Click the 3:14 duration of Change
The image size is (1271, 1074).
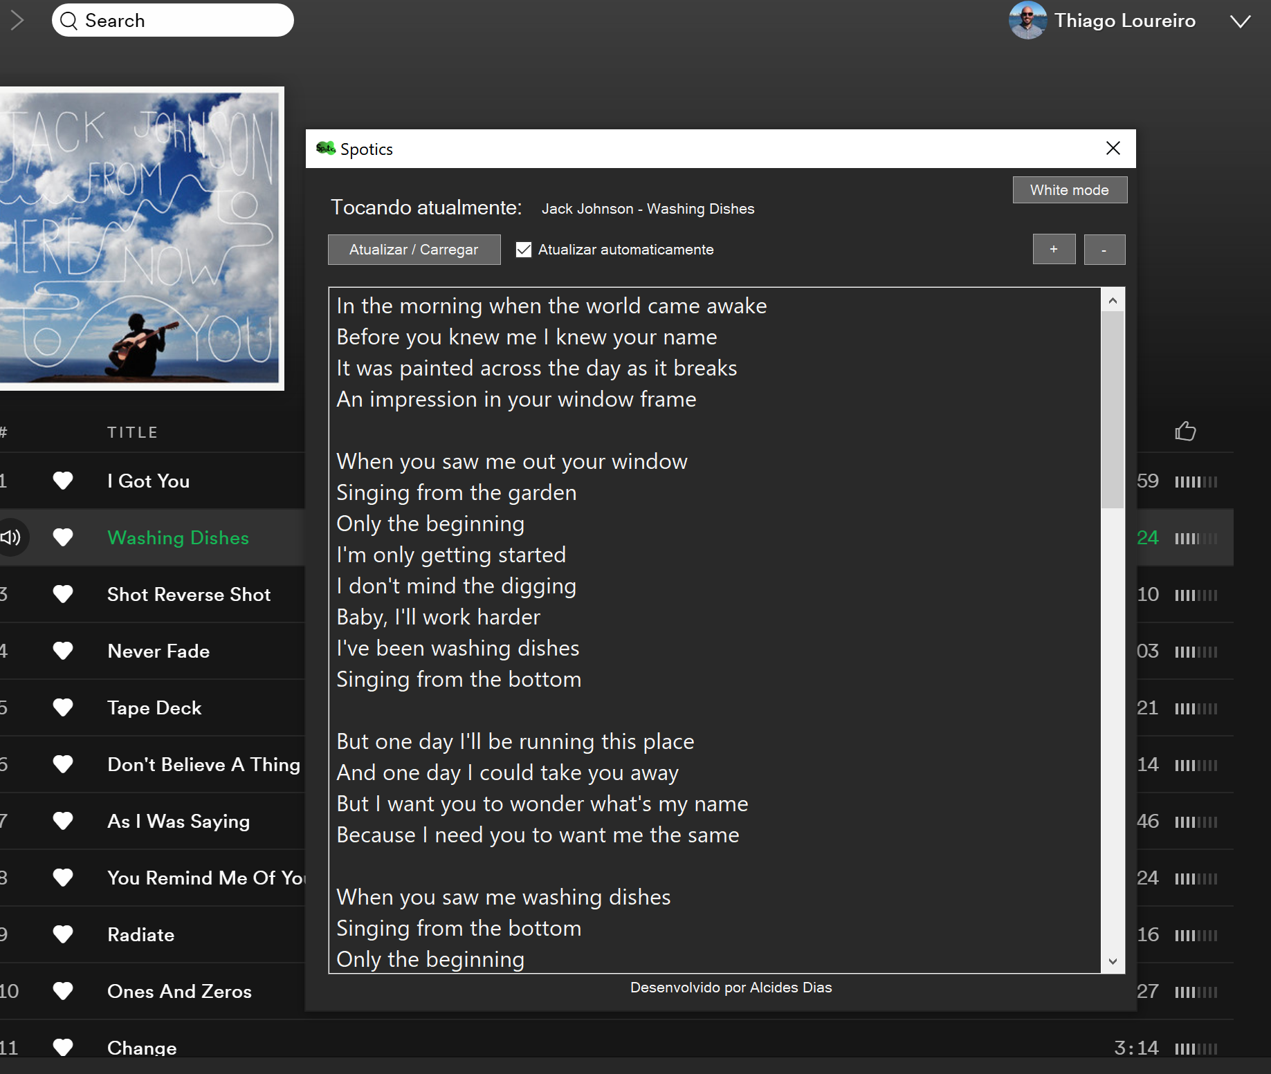(1136, 1048)
